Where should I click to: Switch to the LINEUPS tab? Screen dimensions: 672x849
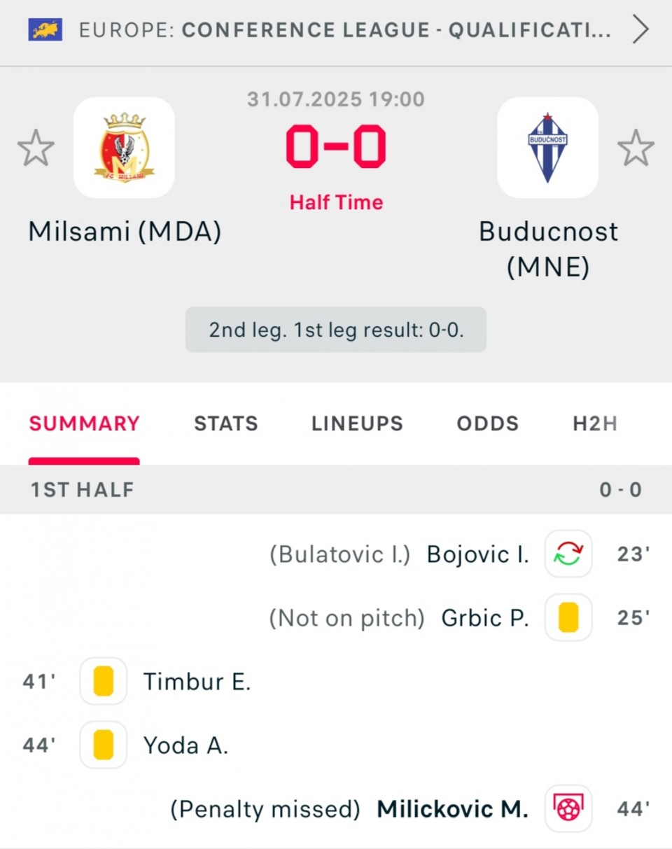pos(357,423)
